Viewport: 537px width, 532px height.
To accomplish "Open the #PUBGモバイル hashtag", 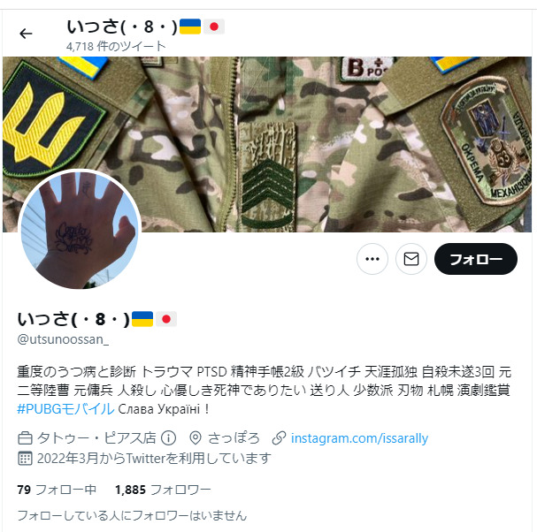I will point(65,409).
